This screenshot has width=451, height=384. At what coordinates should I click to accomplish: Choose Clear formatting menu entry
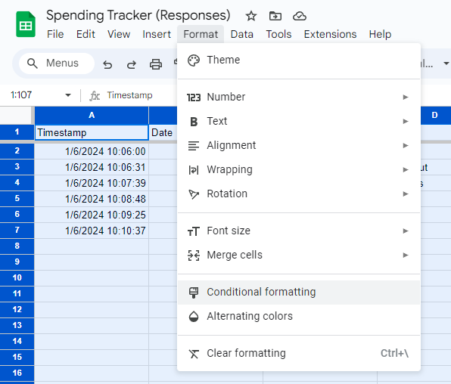(299, 354)
